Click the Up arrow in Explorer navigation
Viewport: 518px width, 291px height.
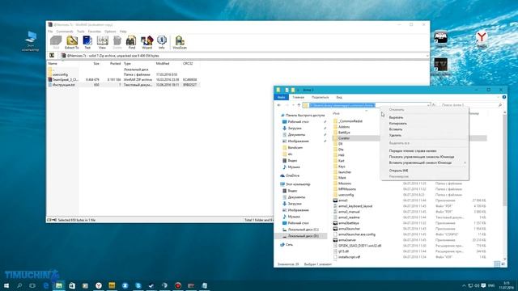coord(299,105)
